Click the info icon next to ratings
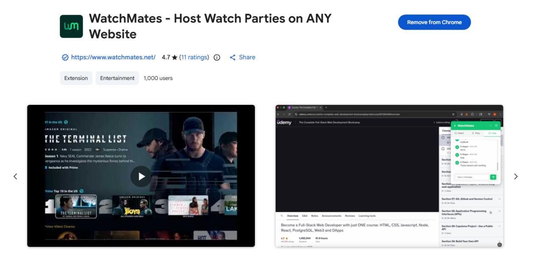 coord(217,58)
